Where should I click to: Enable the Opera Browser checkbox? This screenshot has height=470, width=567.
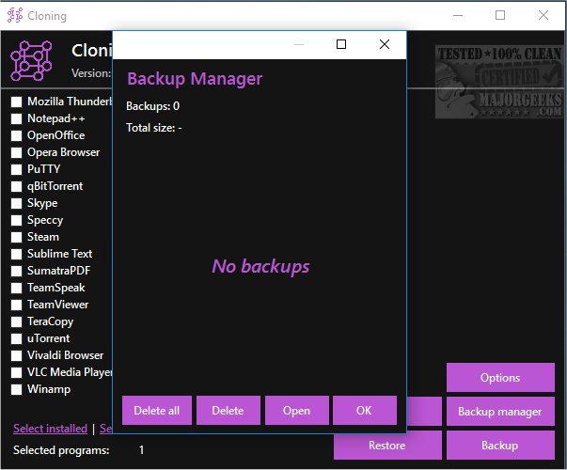[x=16, y=152]
